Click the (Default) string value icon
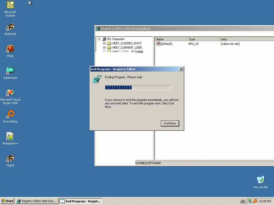274x205 pixels. (x=158, y=44)
